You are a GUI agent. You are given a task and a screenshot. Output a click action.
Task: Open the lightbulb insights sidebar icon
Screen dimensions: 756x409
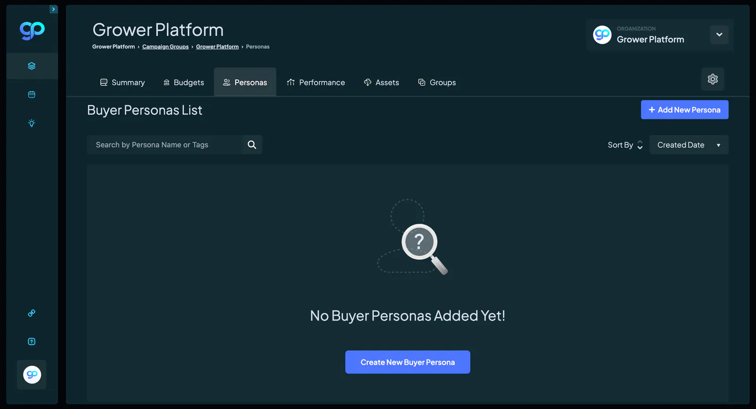point(32,123)
